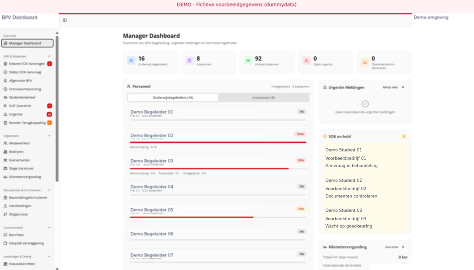Open Stage Vacatures
The width and height of the screenshot is (474, 270).
(x=27, y=168)
